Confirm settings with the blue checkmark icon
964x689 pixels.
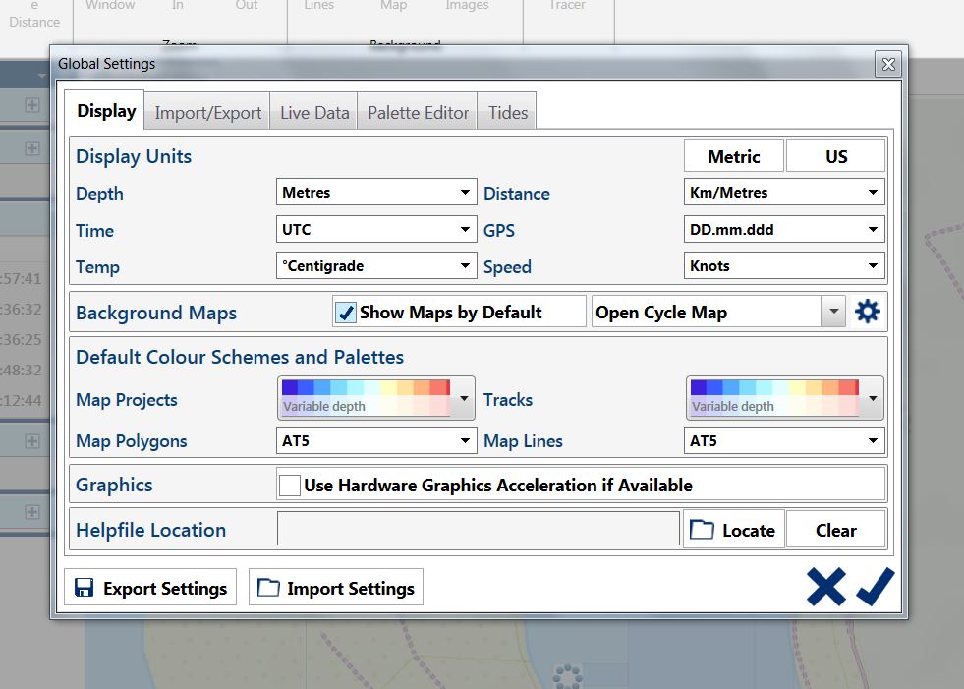pyautogui.click(x=875, y=587)
